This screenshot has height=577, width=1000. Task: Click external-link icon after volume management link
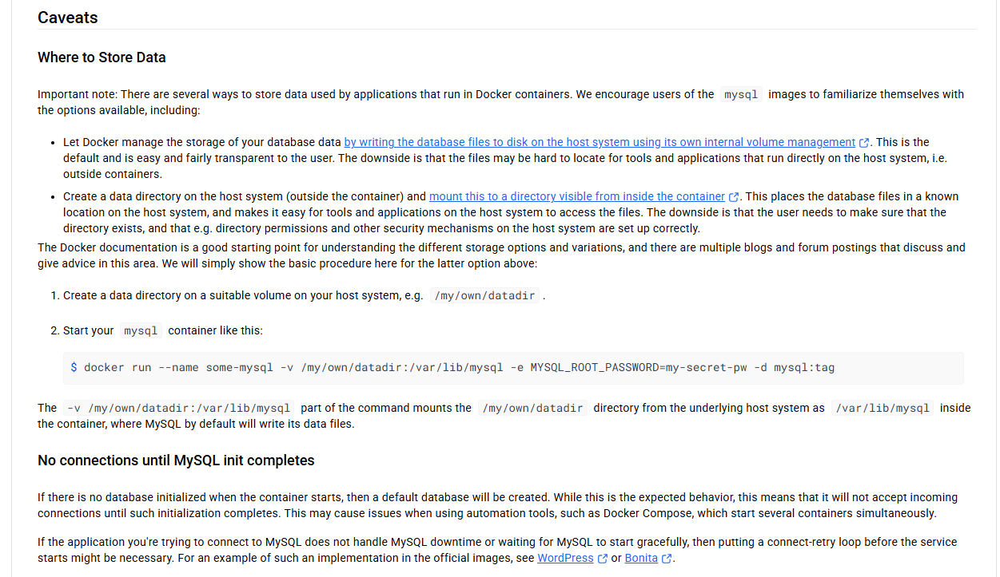click(x=864, y=143)
